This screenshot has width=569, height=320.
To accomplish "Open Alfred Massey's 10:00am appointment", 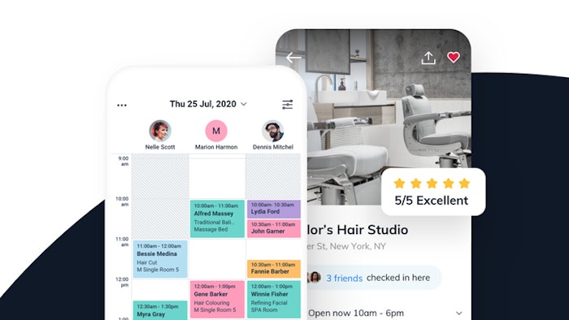I will click(217, 218).
